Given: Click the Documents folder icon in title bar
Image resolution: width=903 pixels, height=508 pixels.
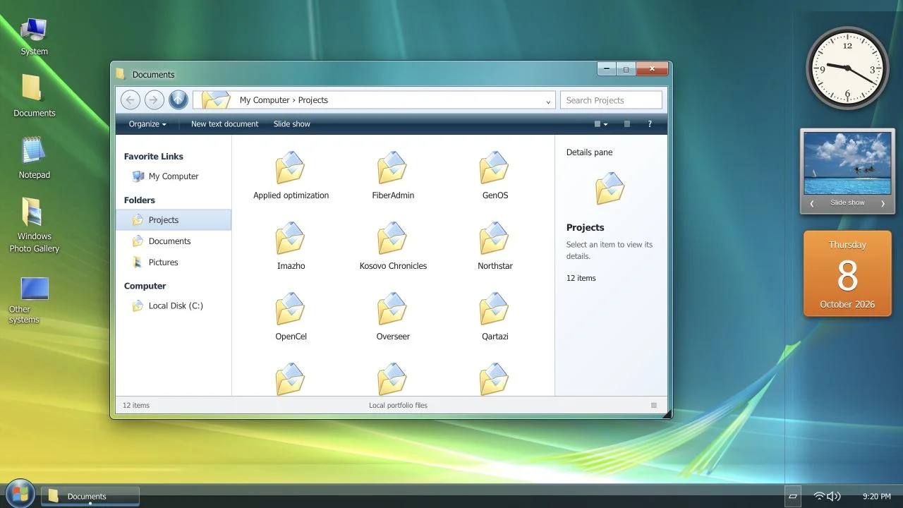Looking at the screenshot, I should click(x=121, y=74).
